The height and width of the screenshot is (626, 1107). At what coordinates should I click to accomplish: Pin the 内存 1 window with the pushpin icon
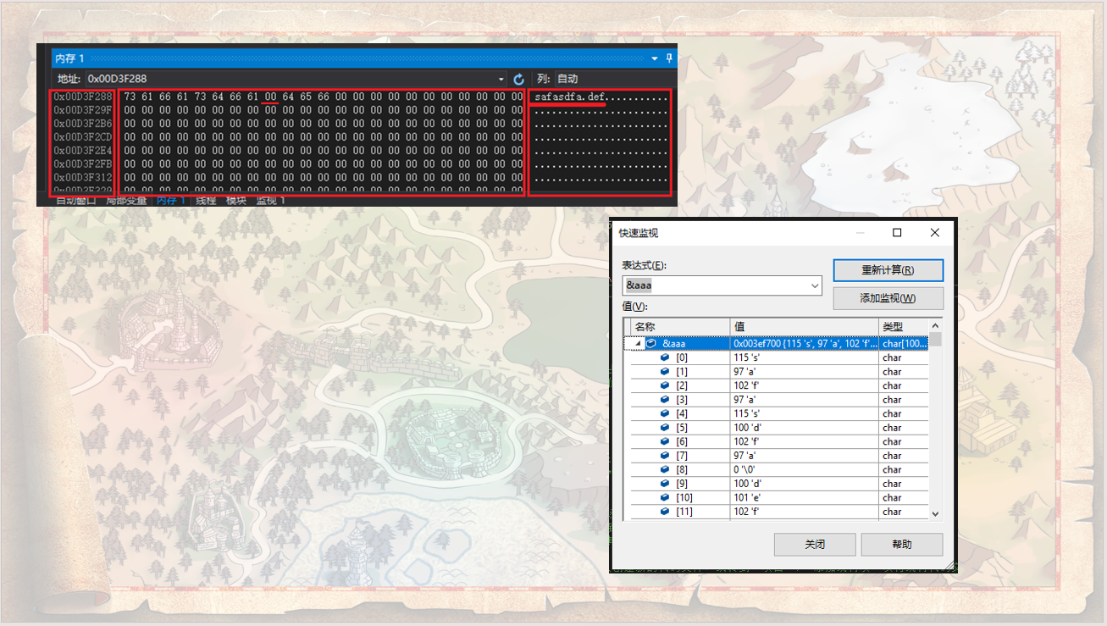pyautogui.click(x=669, y=58)
